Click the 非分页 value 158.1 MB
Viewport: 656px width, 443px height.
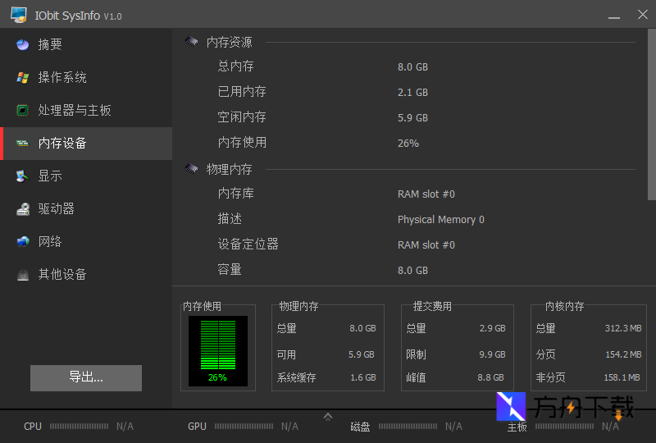[x=622, y=377]
